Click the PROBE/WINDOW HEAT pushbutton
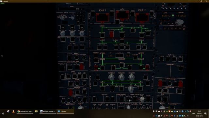The image size is (209, 118). point(121,99)
